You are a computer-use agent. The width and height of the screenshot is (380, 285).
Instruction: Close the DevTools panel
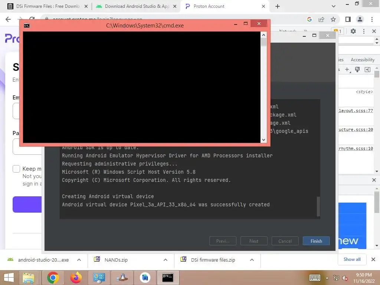[x=374, y=31]
